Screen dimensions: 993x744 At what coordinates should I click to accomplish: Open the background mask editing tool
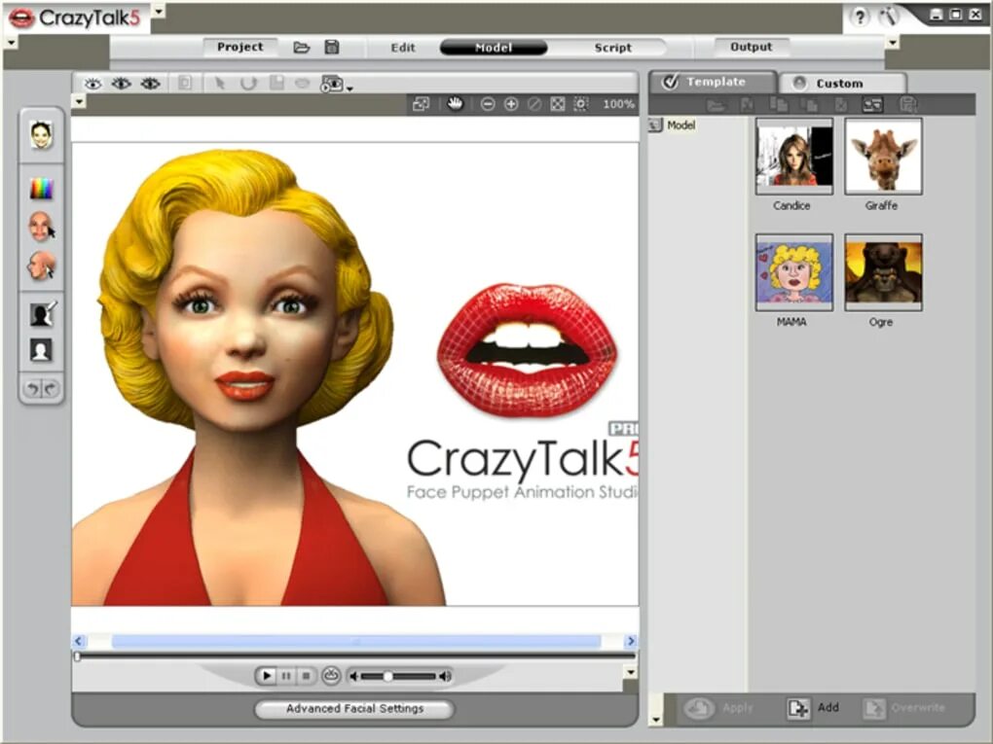point(43,312)
